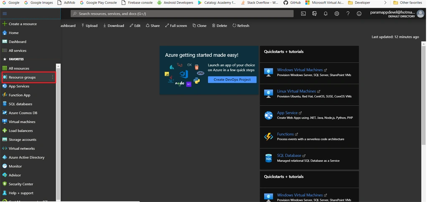Click the Create DevOps Project button
Image resolution: width=428 pixels, height=202 pixels.
click(232, 80)
